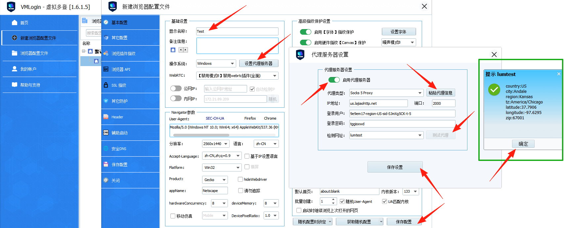Click the 粘贴代理信息 button
565x228 pixels.
[x=440, y=93]
